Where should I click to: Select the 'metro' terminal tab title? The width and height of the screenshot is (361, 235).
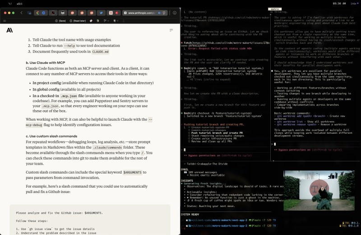[x=275, y=9]
